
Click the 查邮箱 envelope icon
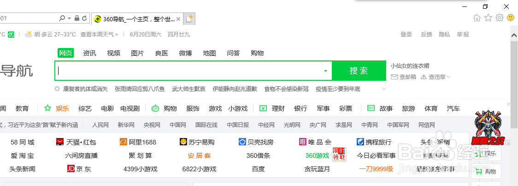coord(394,77)
